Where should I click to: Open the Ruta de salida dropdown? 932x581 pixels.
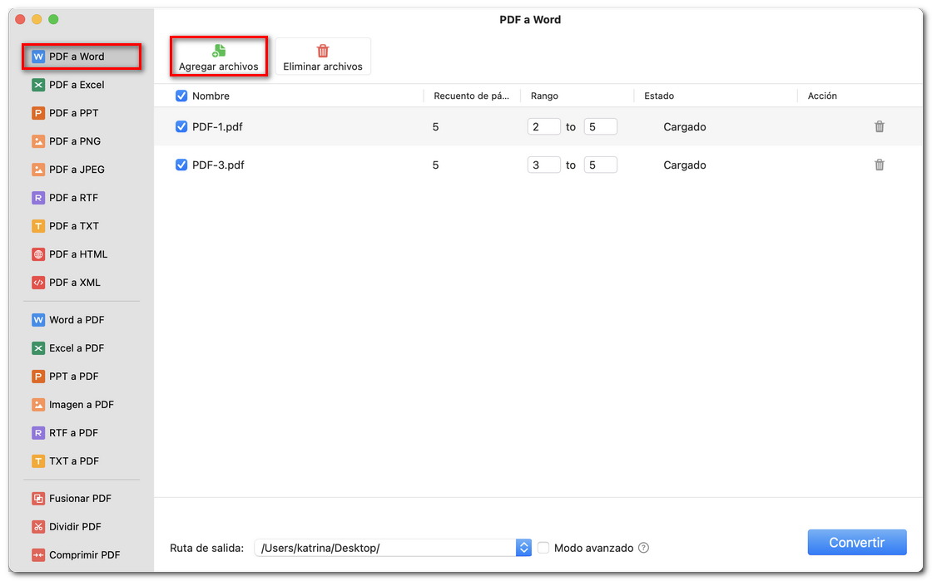point(523,547)
